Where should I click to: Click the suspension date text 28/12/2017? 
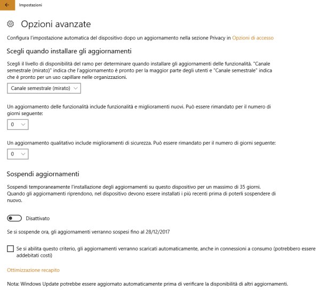click(x=157, y=232)
